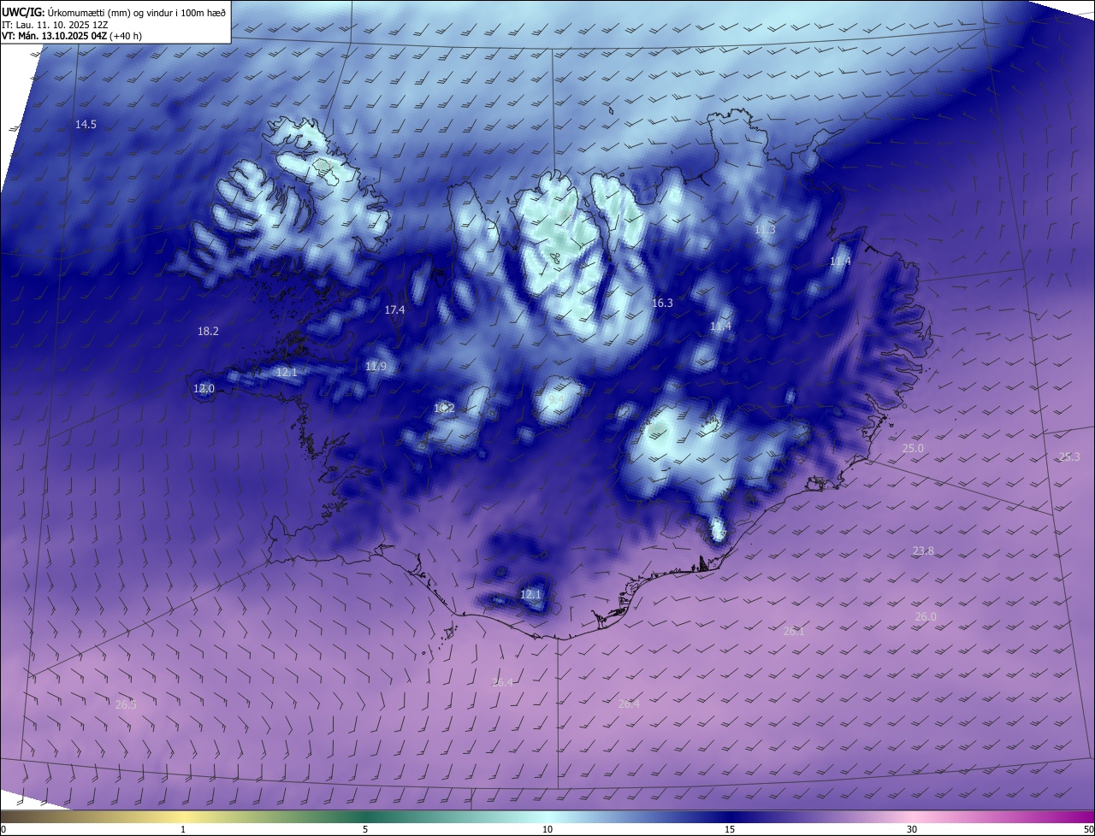
Task: Select the 5 tick on the color scale
Action: click(365, 829)
